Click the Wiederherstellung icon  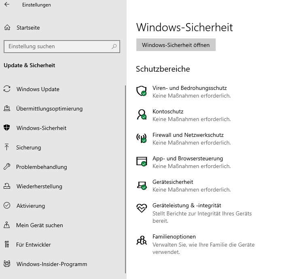(7, 186)
